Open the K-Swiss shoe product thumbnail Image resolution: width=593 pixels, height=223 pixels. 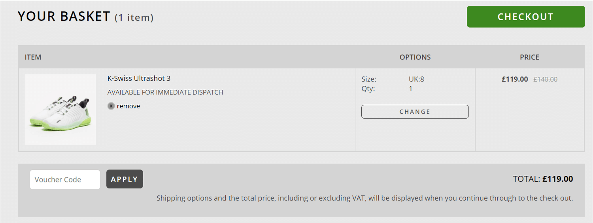[60, 110]
